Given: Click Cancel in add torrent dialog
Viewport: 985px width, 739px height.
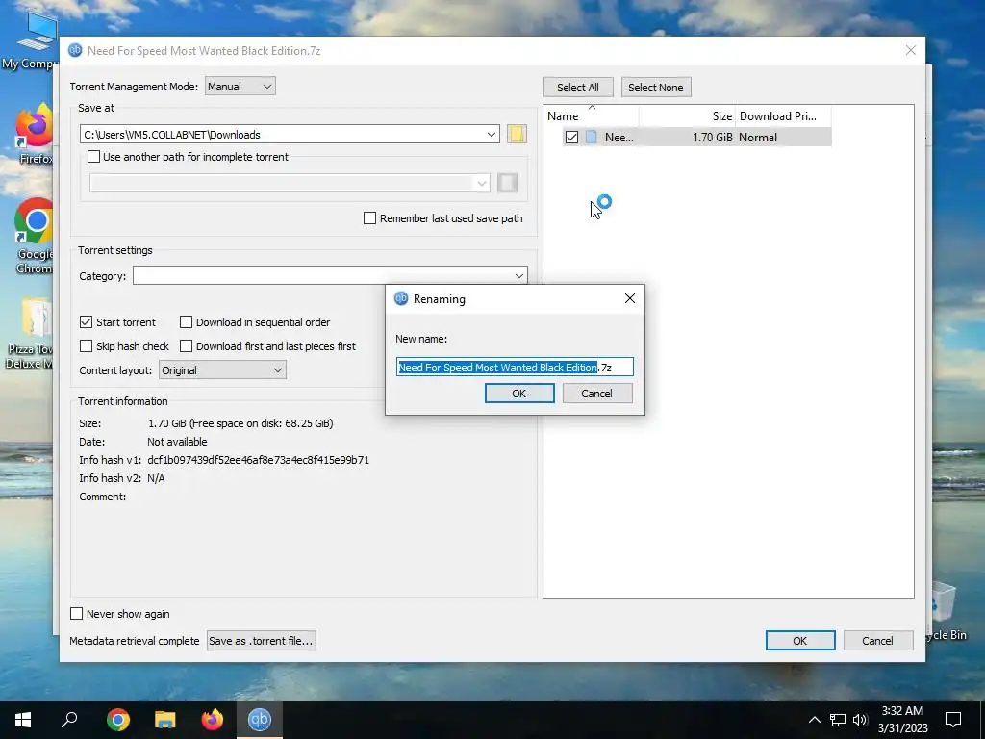Looking at the screenshot, I should point(878,641).
